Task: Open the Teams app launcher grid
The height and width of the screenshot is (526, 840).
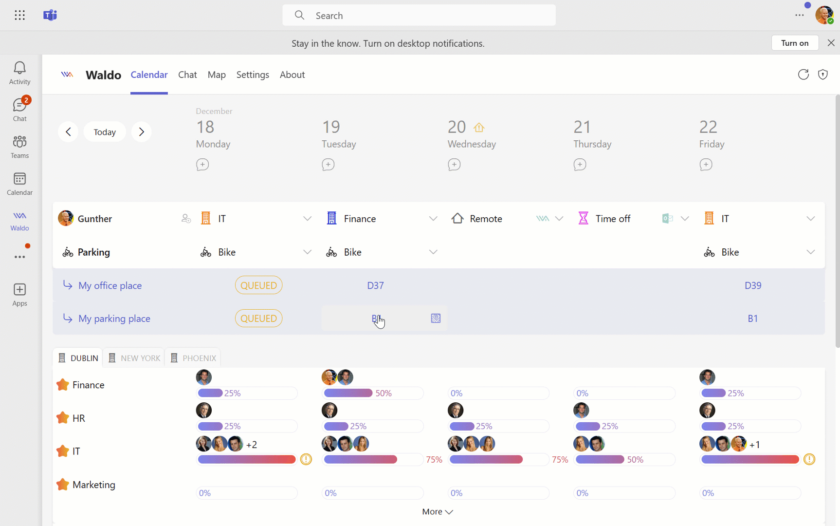Action: click(x=19, y=15)
